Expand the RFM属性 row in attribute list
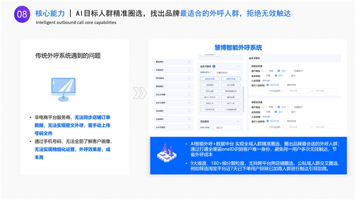The image size is (356, 200). (x=174, y=78)
